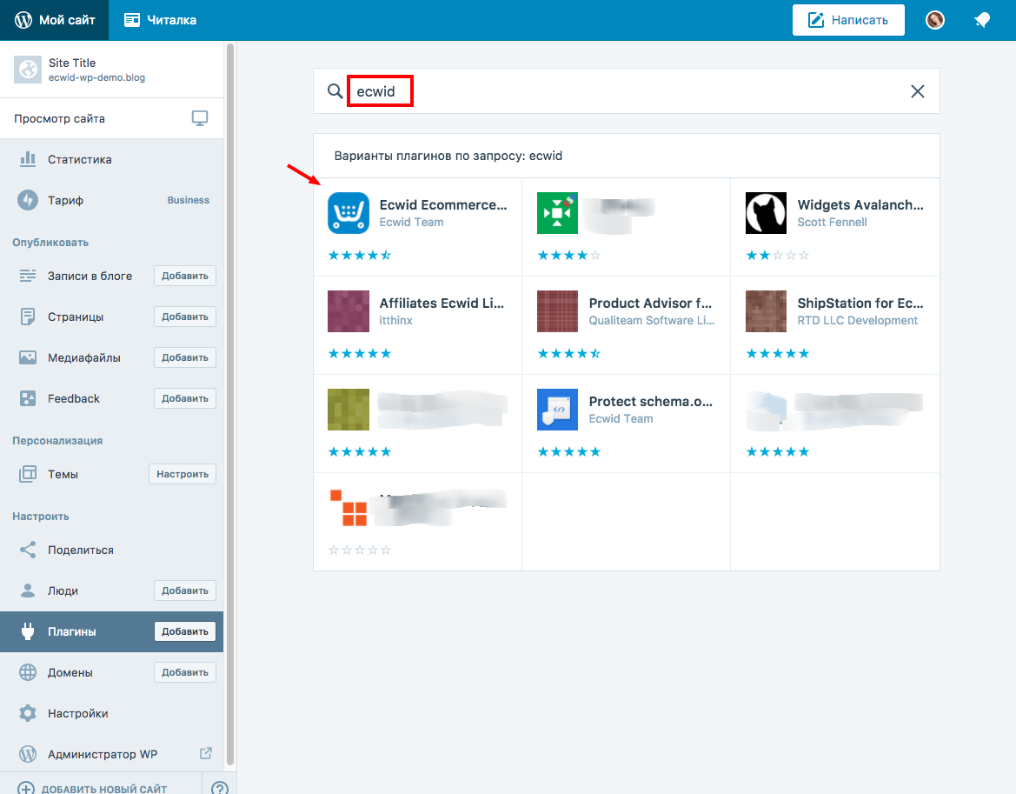Click orange squares plugin icon
The height and width of the screenshot is (794, 1016).
349,508
